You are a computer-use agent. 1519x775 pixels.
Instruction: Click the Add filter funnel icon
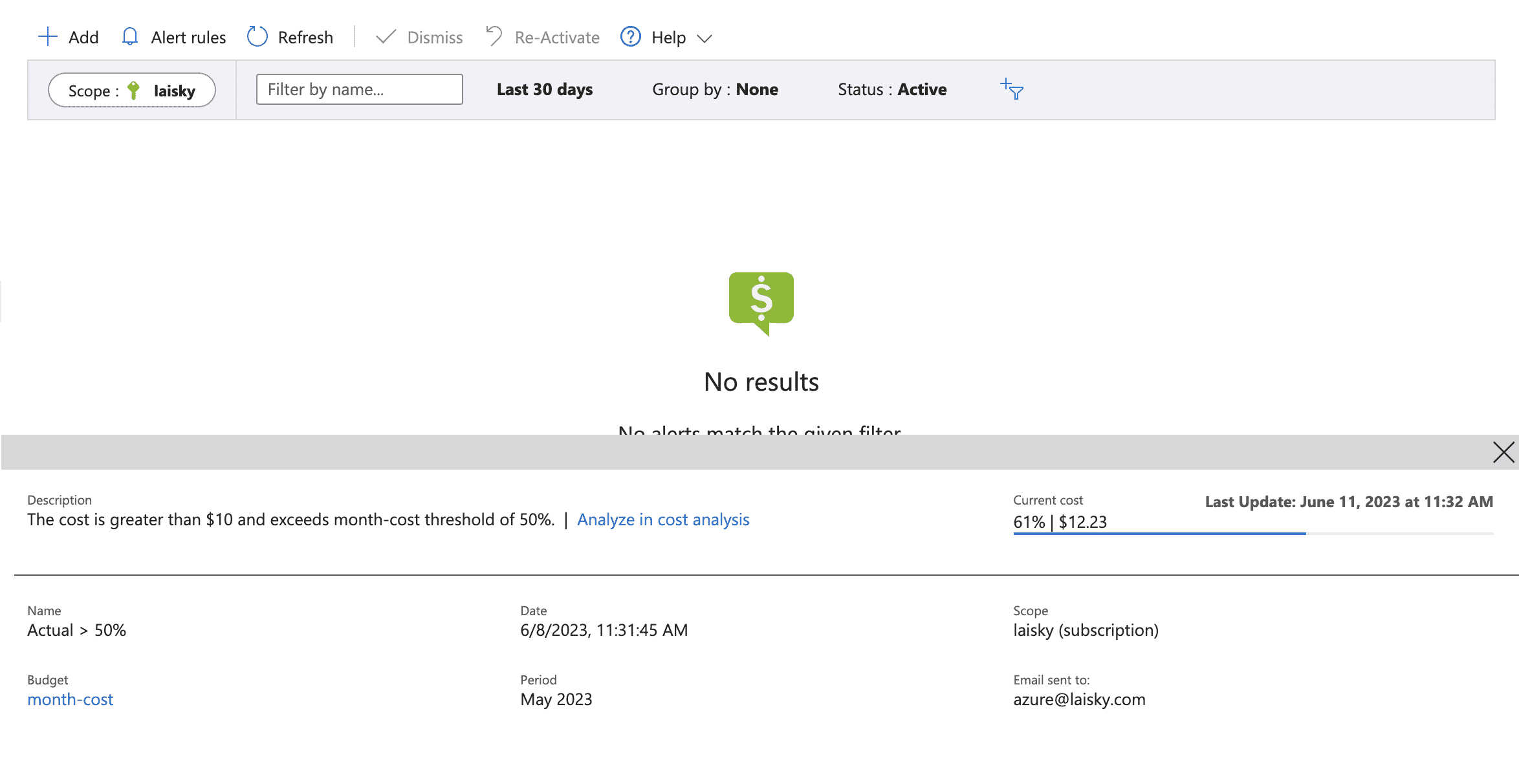coord(1012,89)
